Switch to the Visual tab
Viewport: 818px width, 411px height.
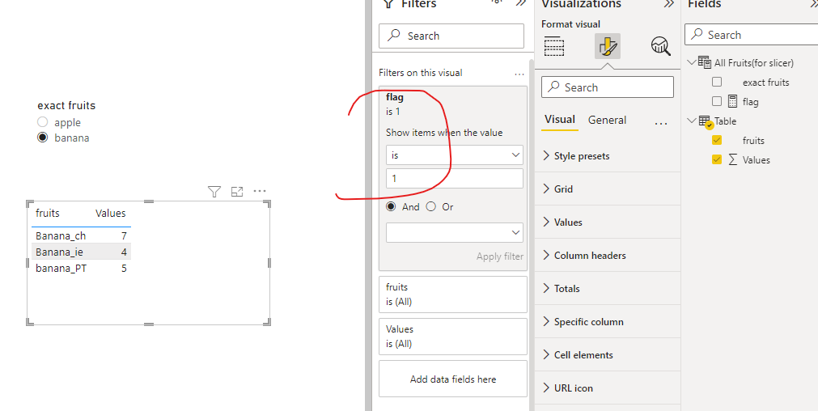[x=560, y=120]
